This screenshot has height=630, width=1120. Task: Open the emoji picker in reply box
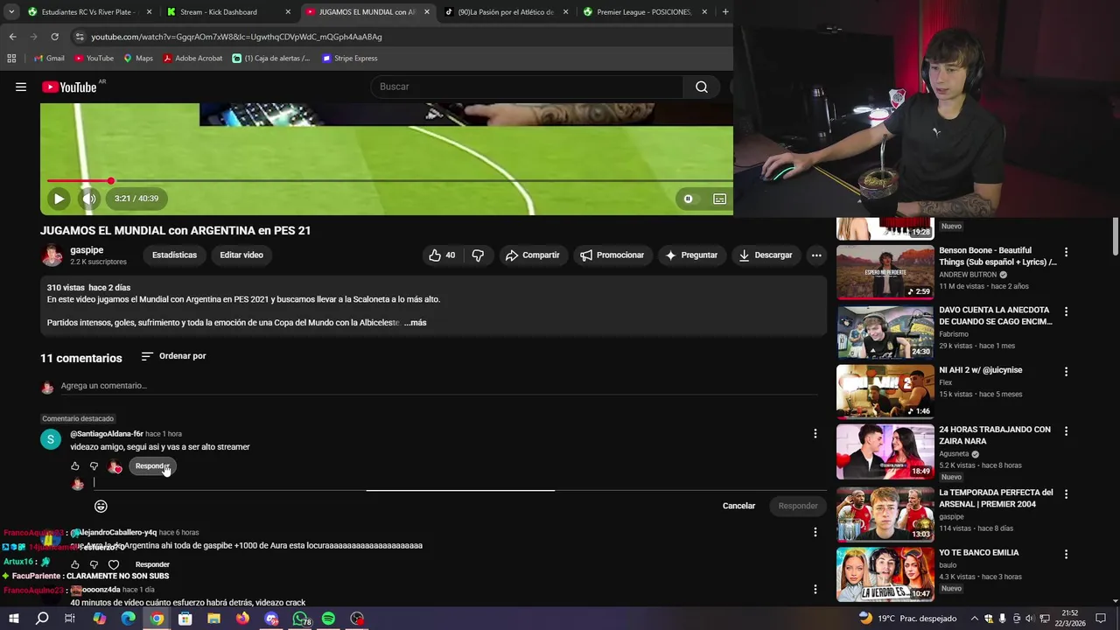click(x=101, y=506)
